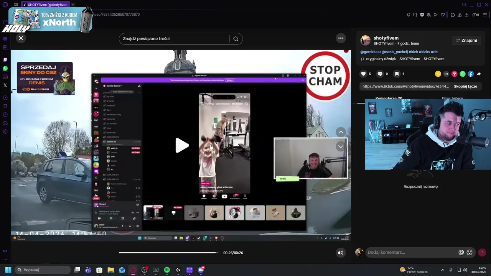Save the video with the bookmark icon

(397, 74)
